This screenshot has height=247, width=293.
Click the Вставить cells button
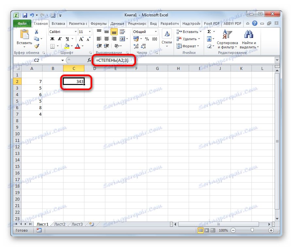(x=189, y=32)
